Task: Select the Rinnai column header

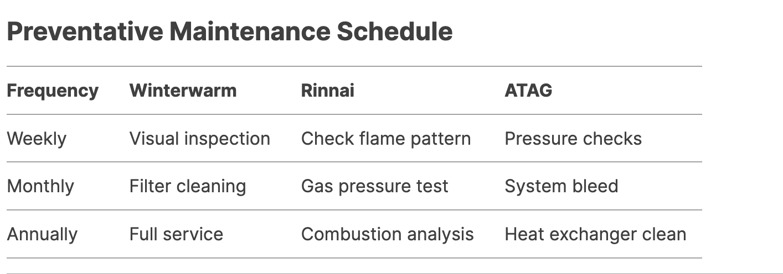Action: coord(327,91)
